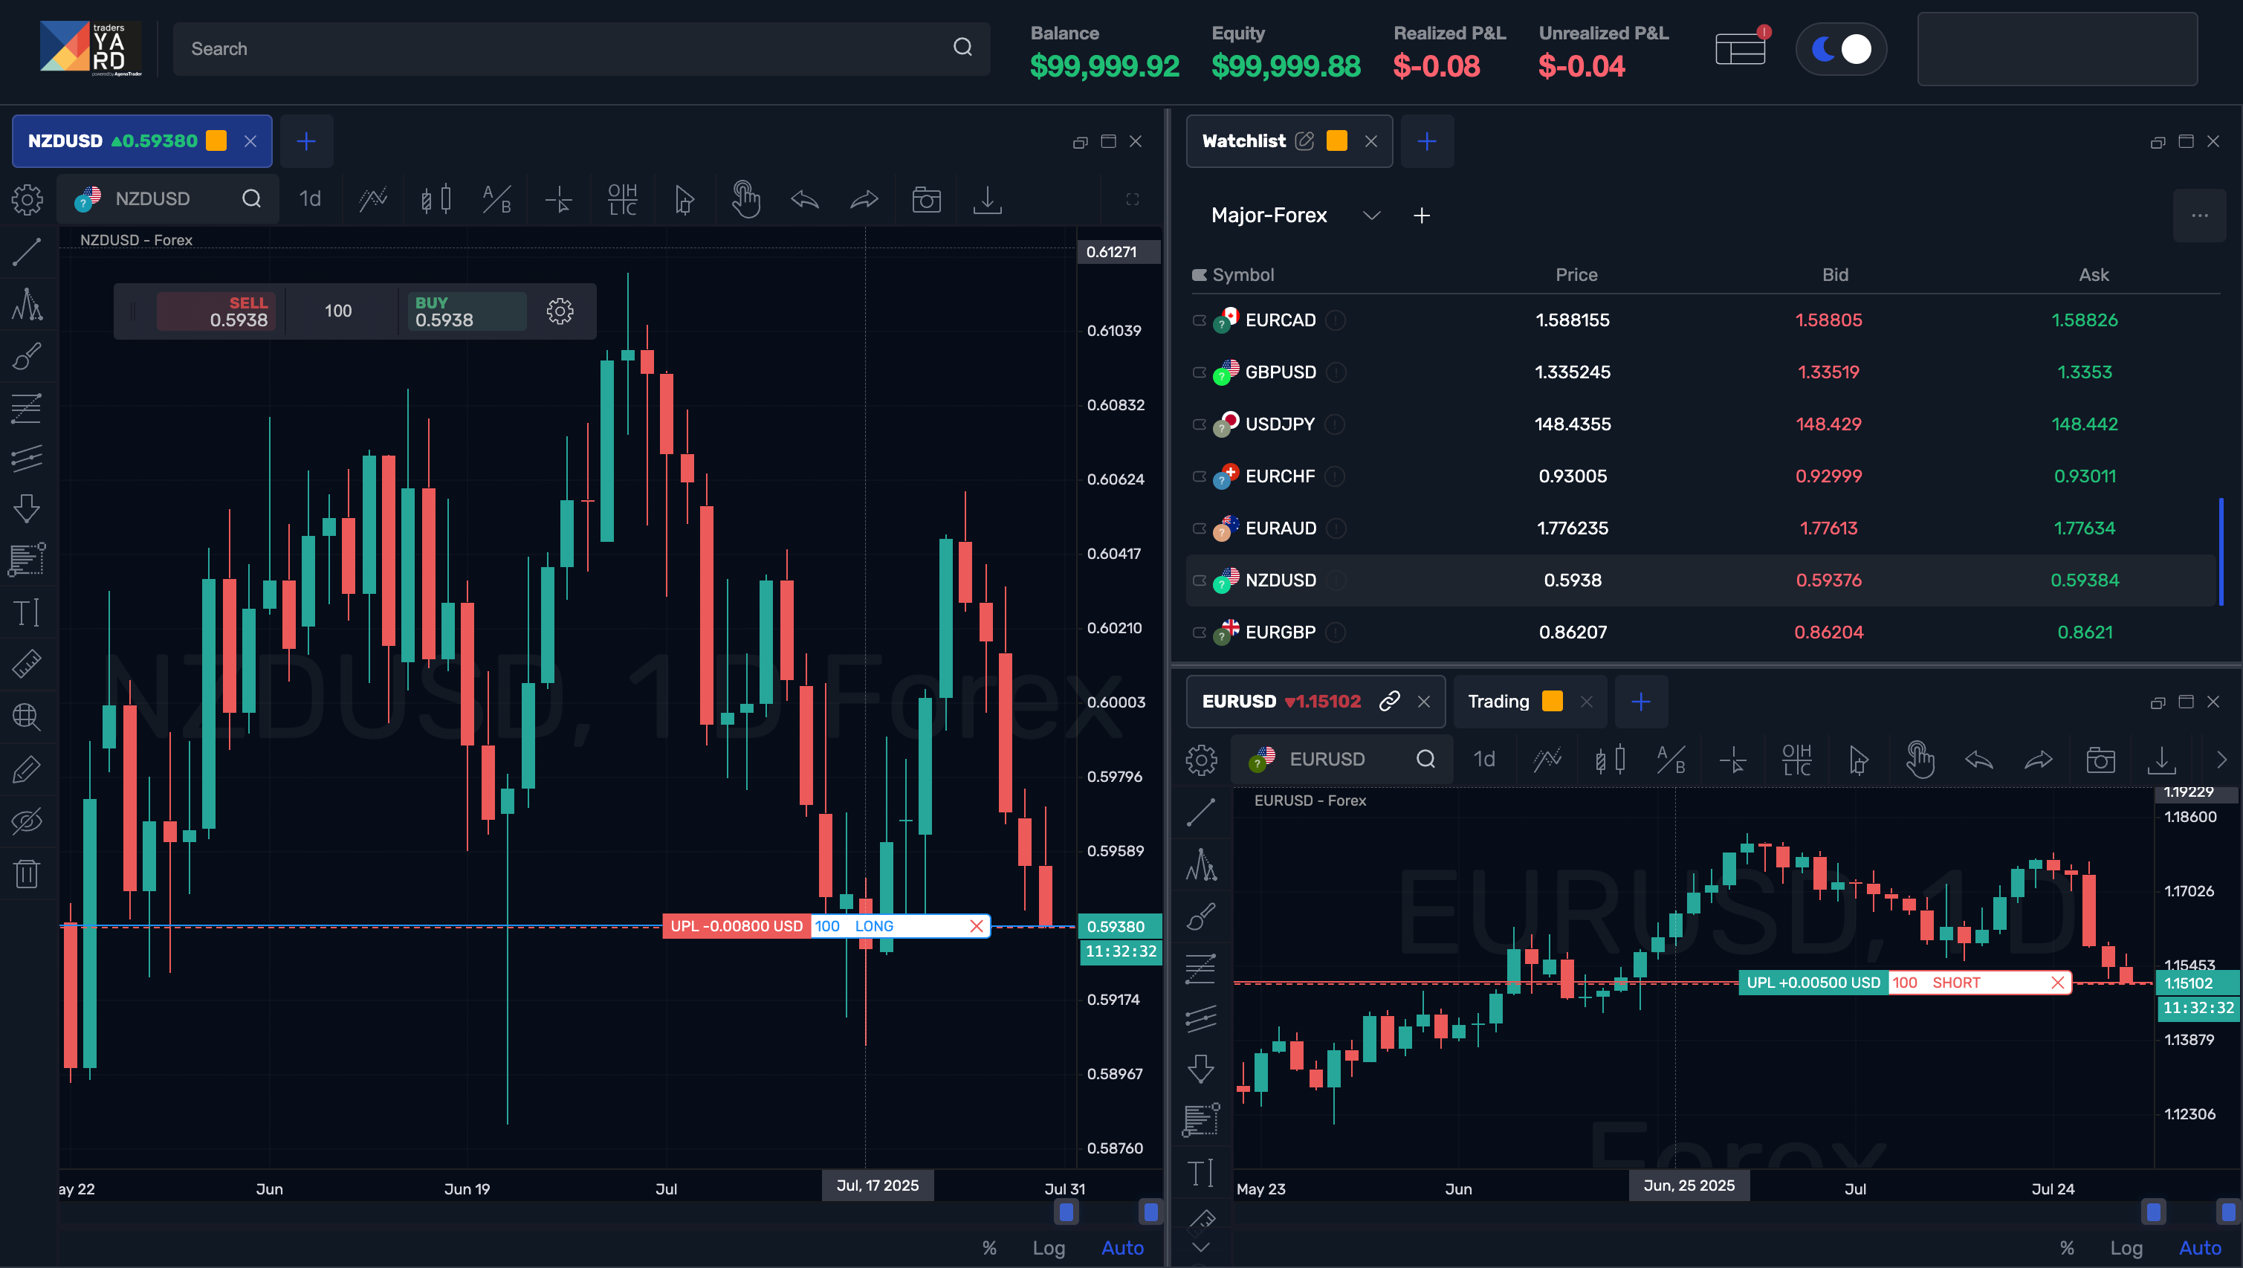Select the brush drawing tool
The height and width of the screenshot is (1268, 2243).
pyautogui.click(x=27, y=356)
